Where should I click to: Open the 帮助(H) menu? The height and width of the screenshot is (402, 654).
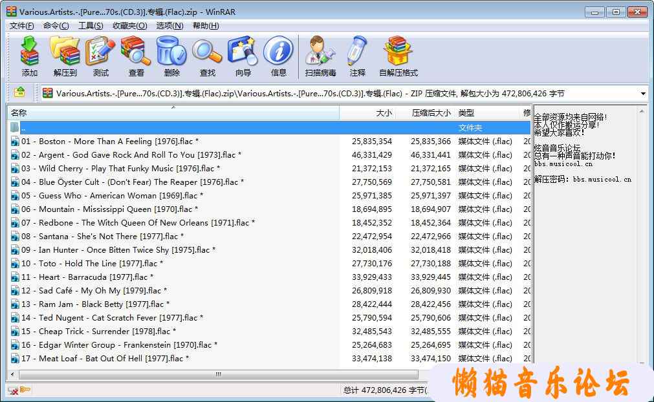pyautogui.click(x=206, y=26)
